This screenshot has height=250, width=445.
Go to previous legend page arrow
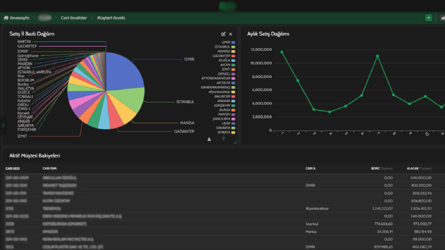pyautogui.click(x=209, y=139)
